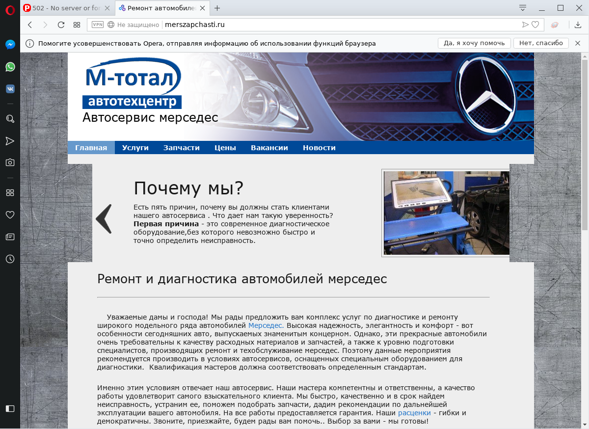Image resolution: width=589 pixels, height=429 pixels.
Task: Open a new tab with the plus button
Action: [x=217, y=8]
